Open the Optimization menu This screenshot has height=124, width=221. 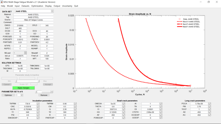(x=37, y=6)
